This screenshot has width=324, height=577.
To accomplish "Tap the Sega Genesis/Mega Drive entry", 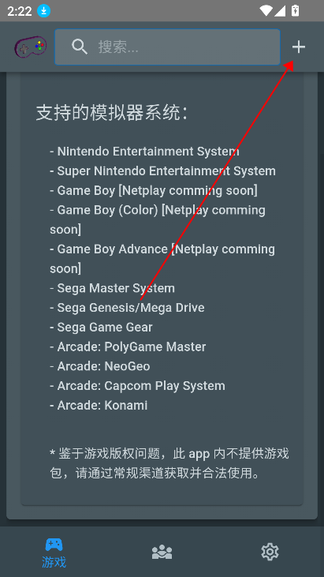I will pos(127,307).
